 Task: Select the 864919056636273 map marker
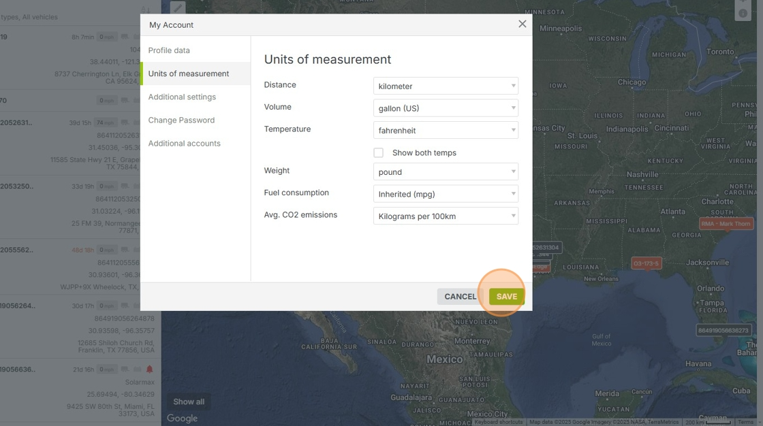point(723,330)
